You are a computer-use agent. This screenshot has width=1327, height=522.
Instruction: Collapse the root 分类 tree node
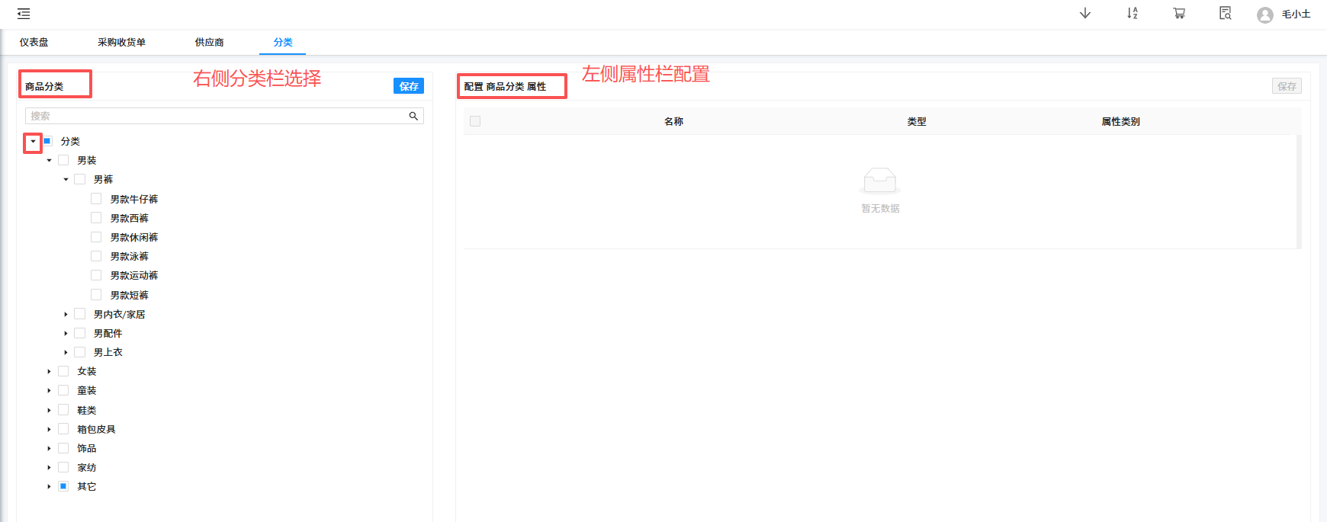tap(33, 142)
